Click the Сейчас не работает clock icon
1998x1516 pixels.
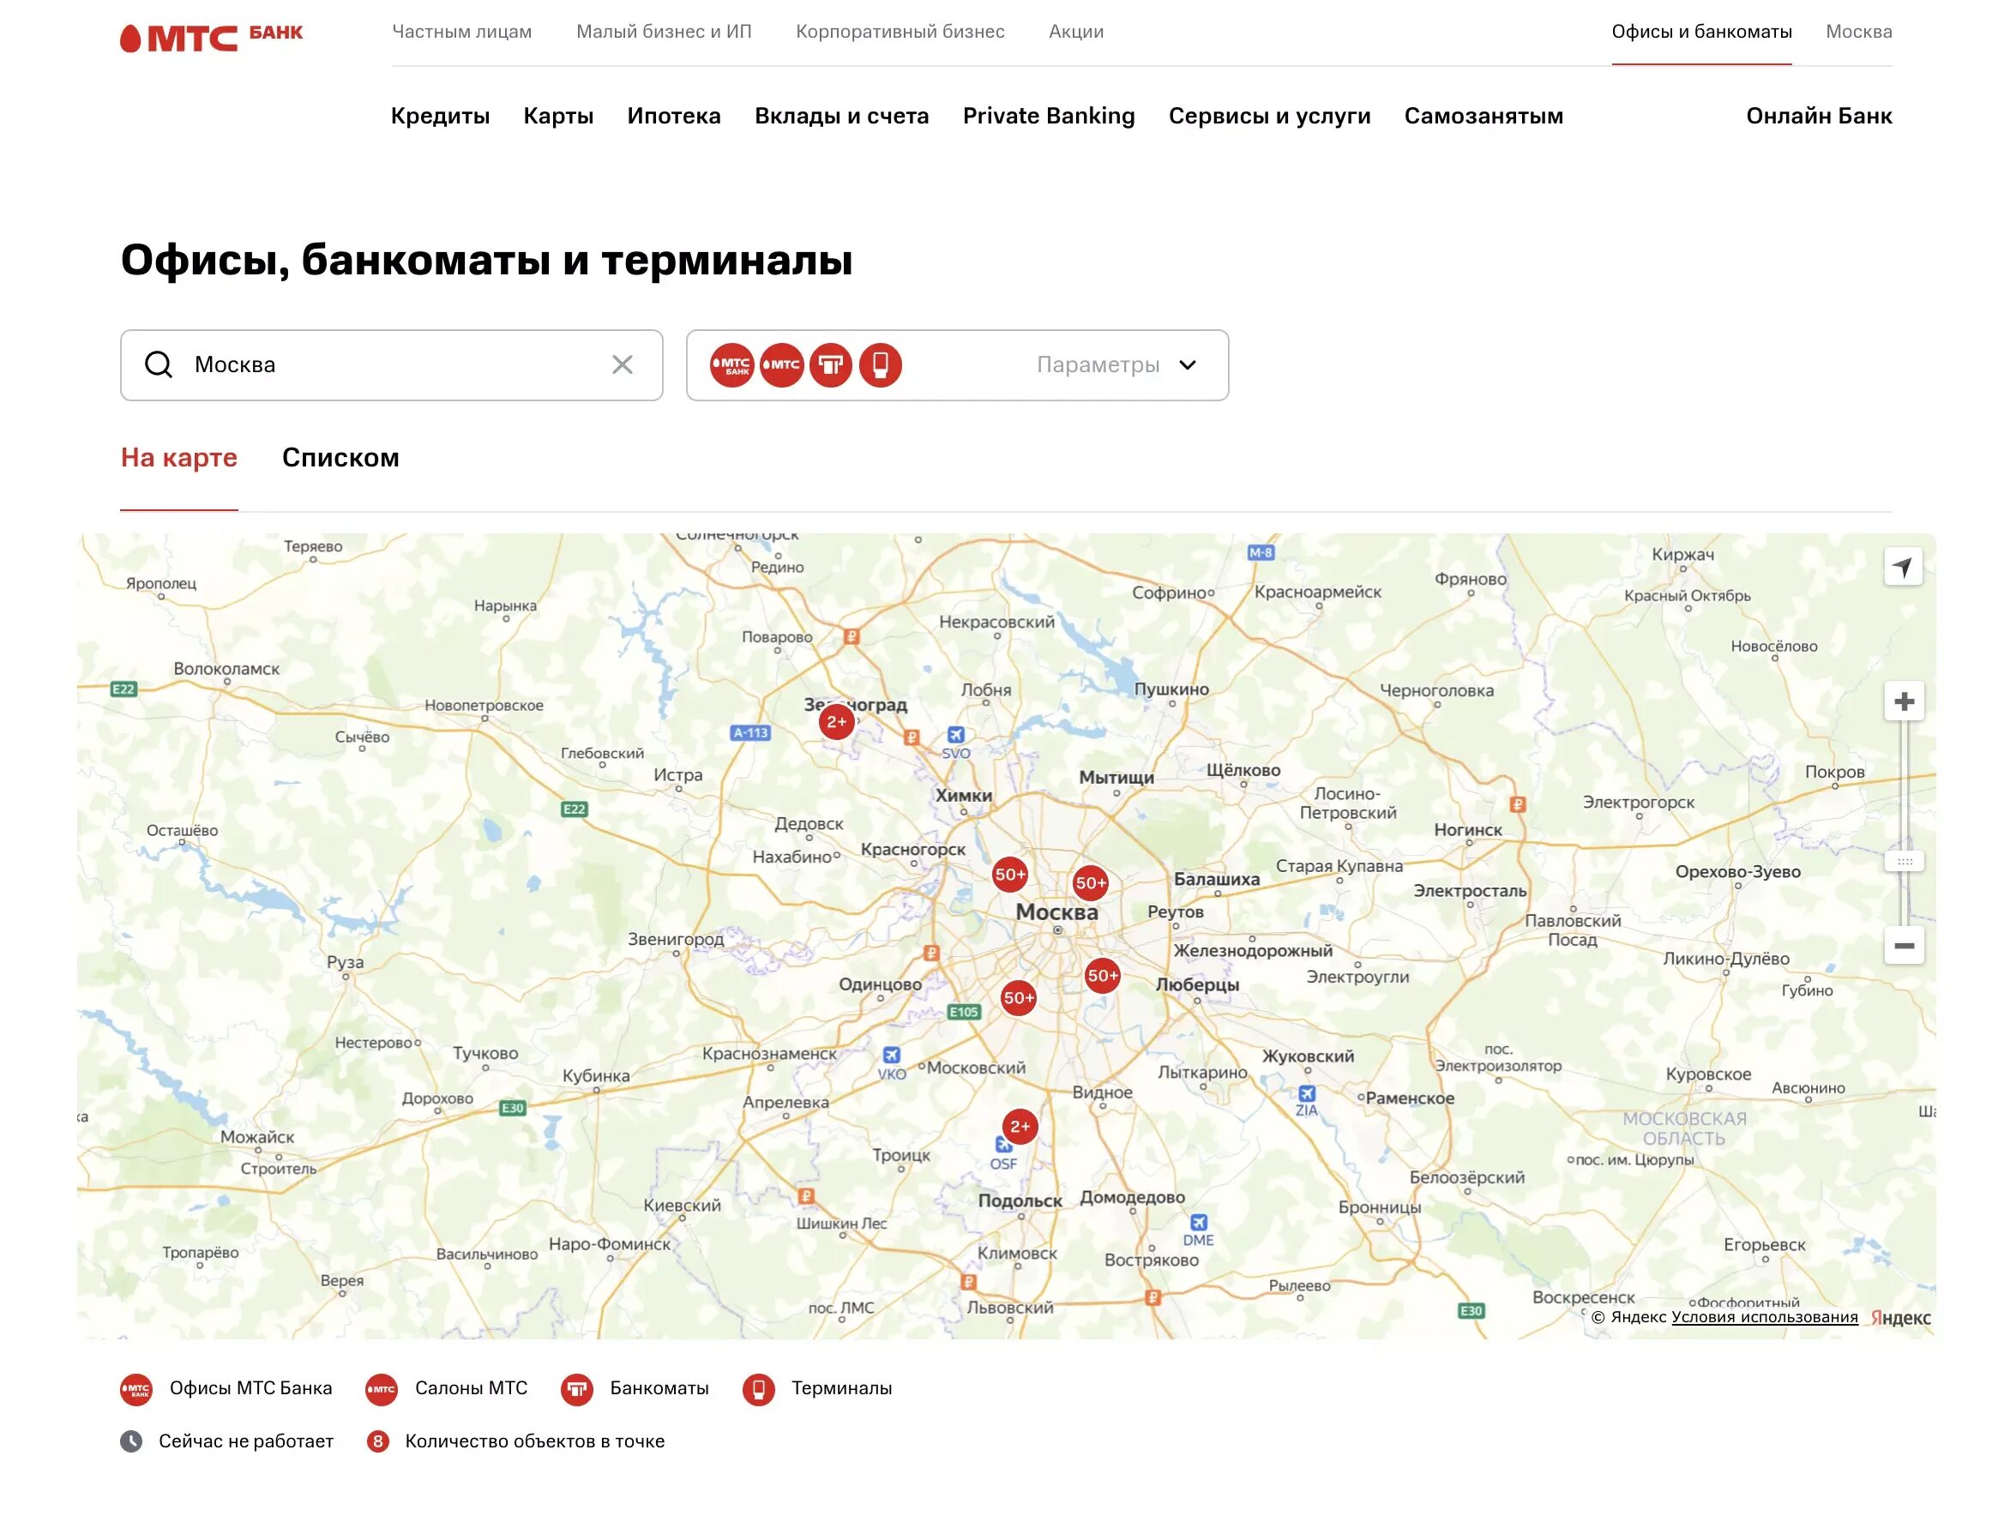click(132, 1442)
